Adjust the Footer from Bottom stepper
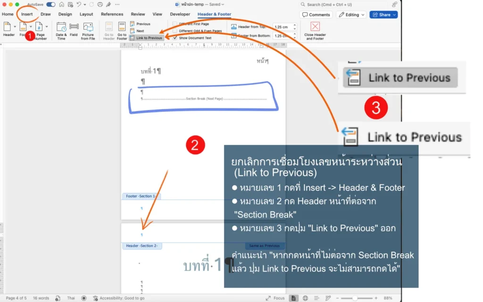 [294, 36]
